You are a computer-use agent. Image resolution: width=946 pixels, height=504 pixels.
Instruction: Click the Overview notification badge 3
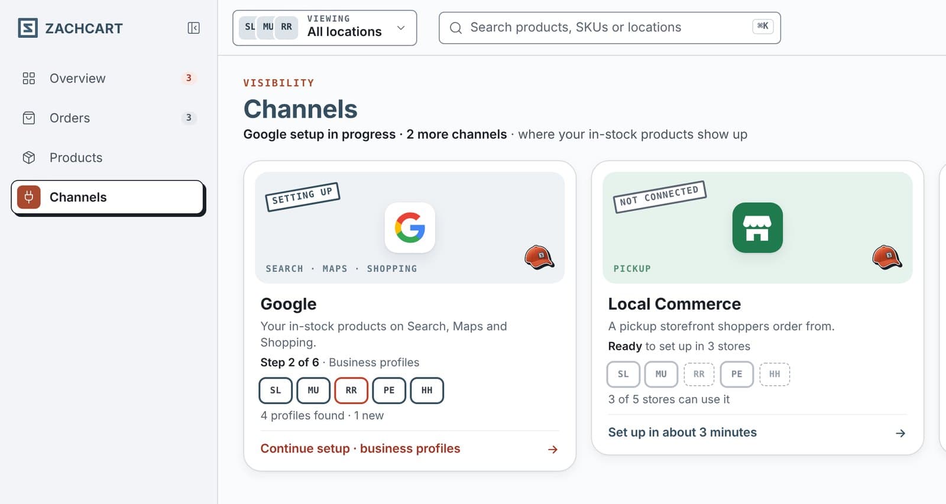(x=189, y=78)
